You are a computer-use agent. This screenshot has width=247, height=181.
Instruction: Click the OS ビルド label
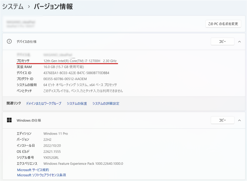(x=23, y=152)
